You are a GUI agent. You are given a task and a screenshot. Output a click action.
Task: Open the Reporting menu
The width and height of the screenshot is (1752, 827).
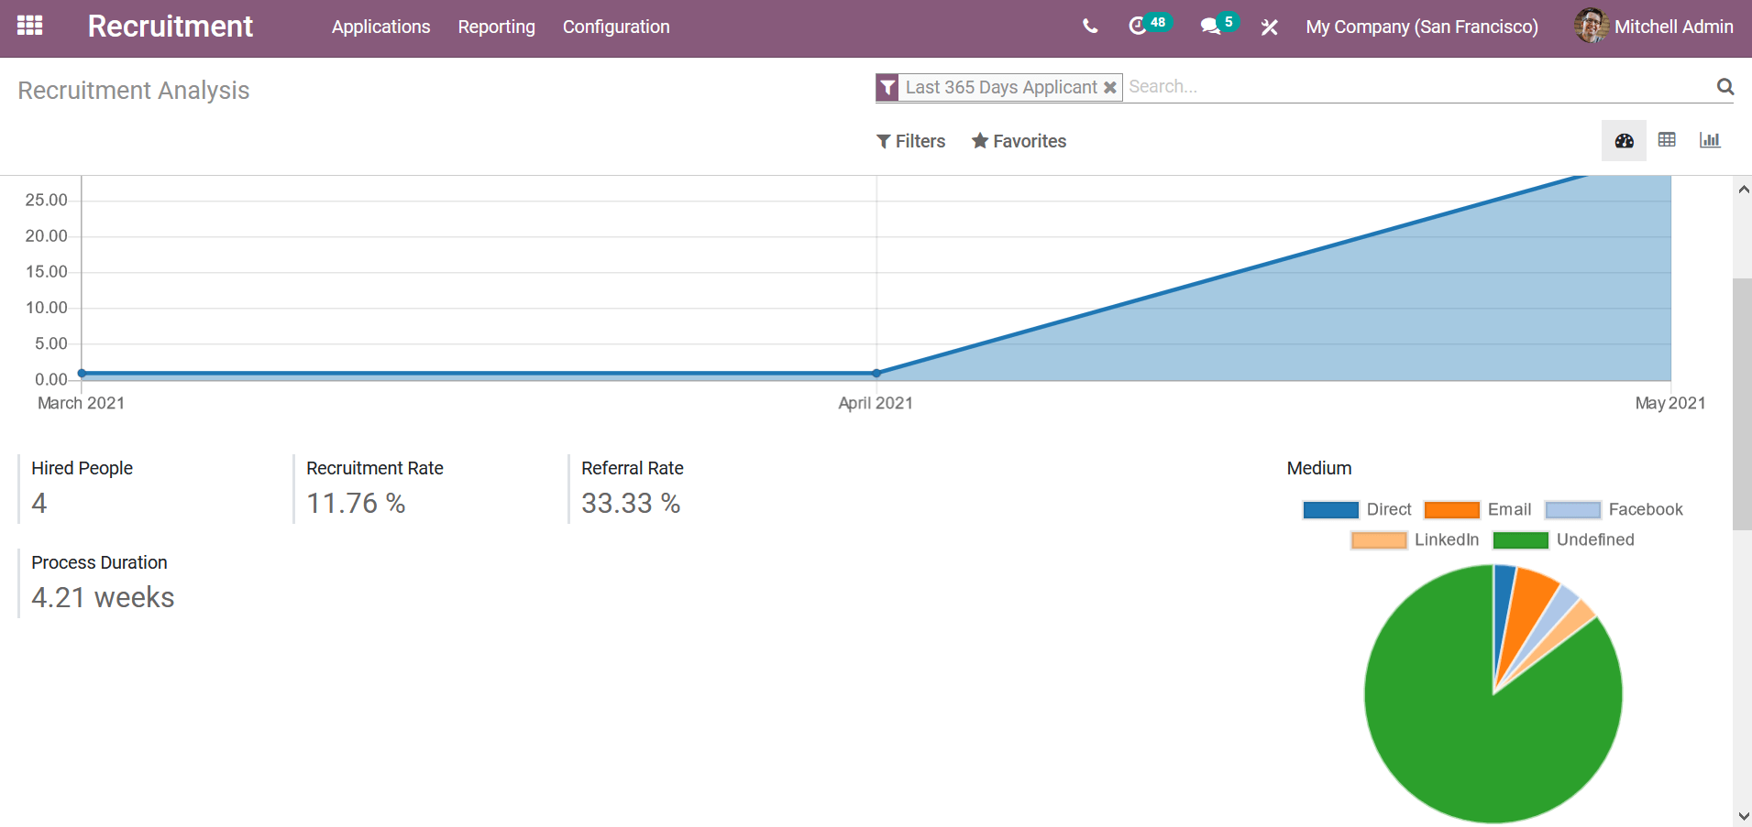pos(496,27)
